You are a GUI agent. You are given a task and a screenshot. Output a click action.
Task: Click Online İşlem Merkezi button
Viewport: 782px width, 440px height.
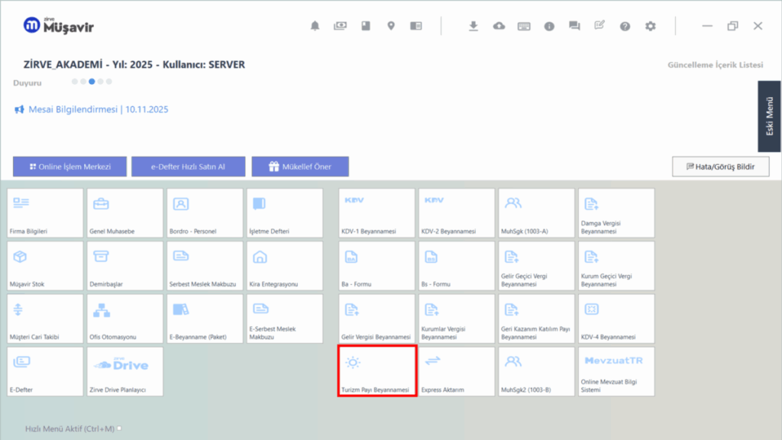click(x=69, y=167)
